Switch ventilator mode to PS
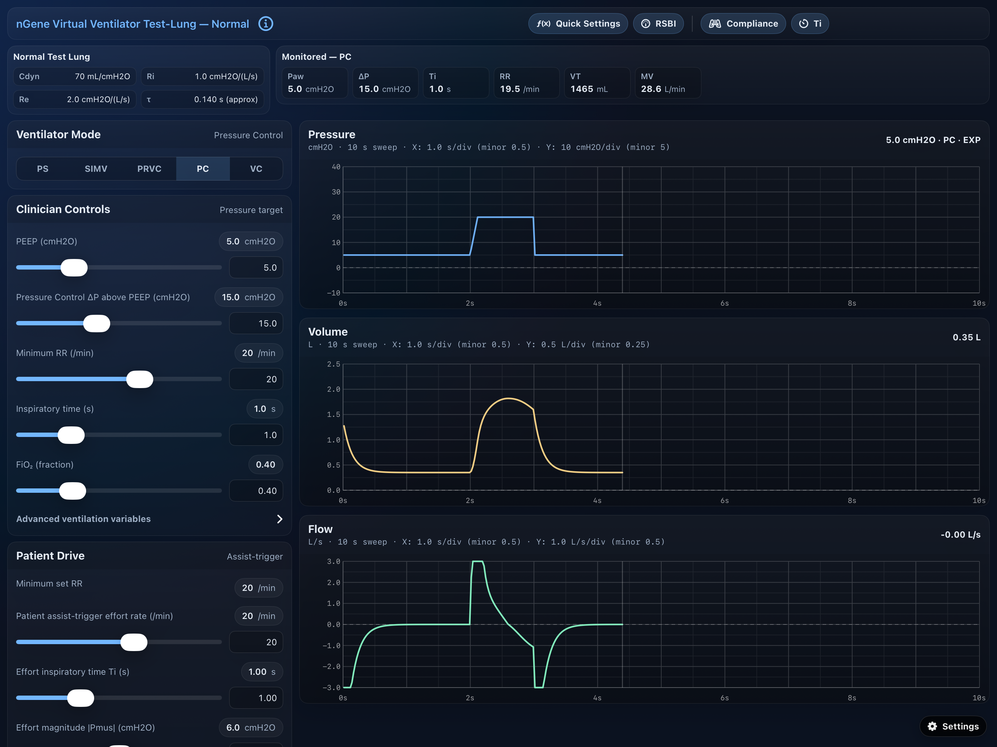 tap(42, 169)
